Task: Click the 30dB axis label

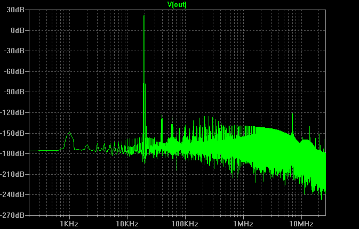Action: [x=15, y=10]
